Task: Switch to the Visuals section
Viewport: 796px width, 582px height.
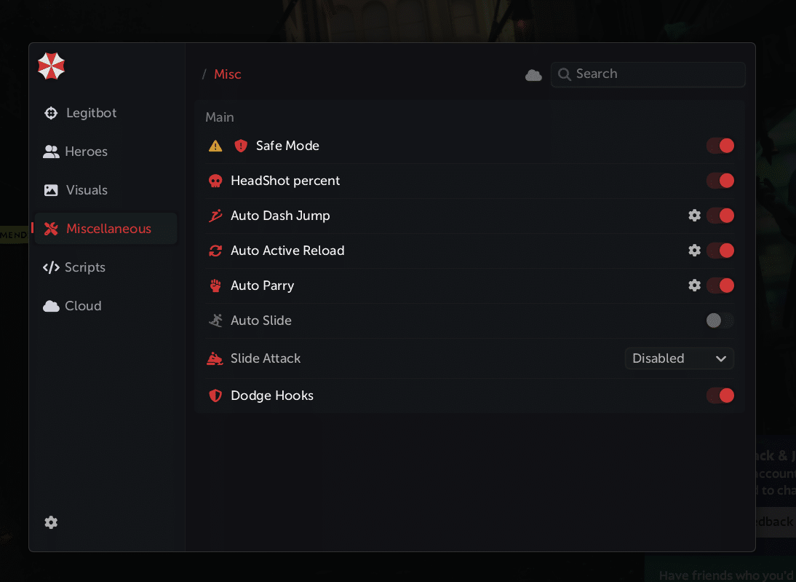Action: [x=87, y=190]
